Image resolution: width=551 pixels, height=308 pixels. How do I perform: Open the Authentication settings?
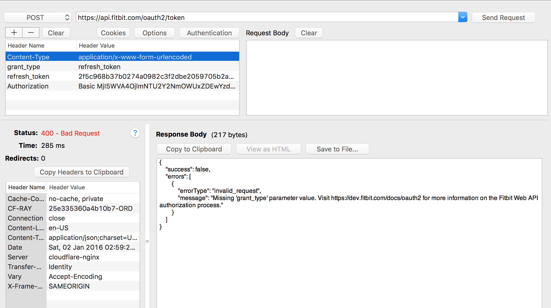tap(209, 33)
